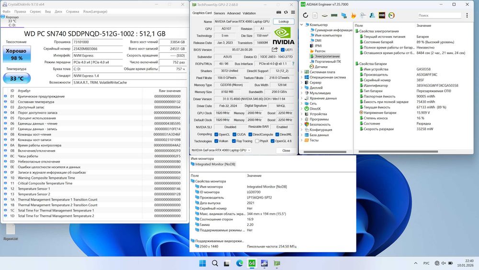Launch Microsoft Edge from the taskbar
Viewport: 479px width, 270px height.
click(x=239, y=263)
